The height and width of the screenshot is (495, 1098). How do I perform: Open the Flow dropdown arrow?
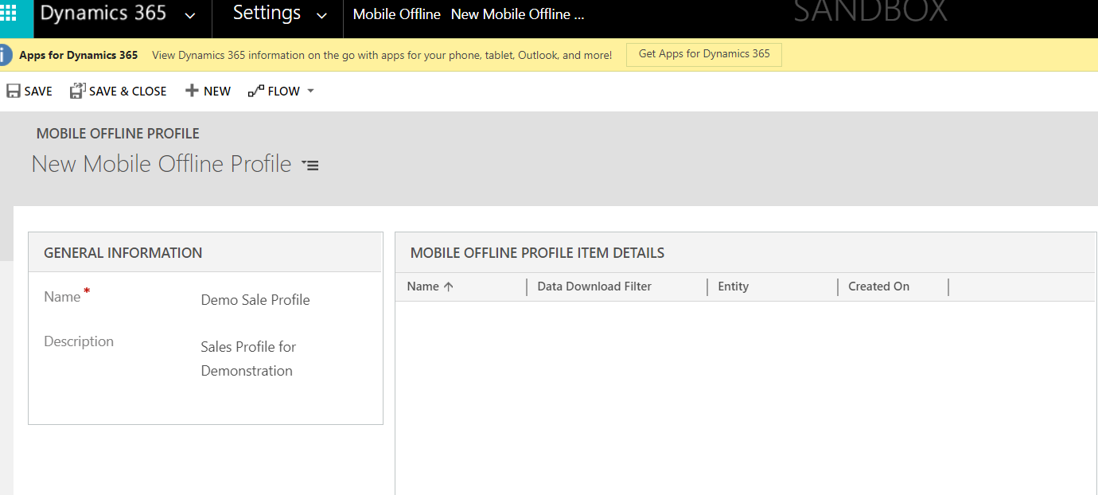click(x=310, y=91)
